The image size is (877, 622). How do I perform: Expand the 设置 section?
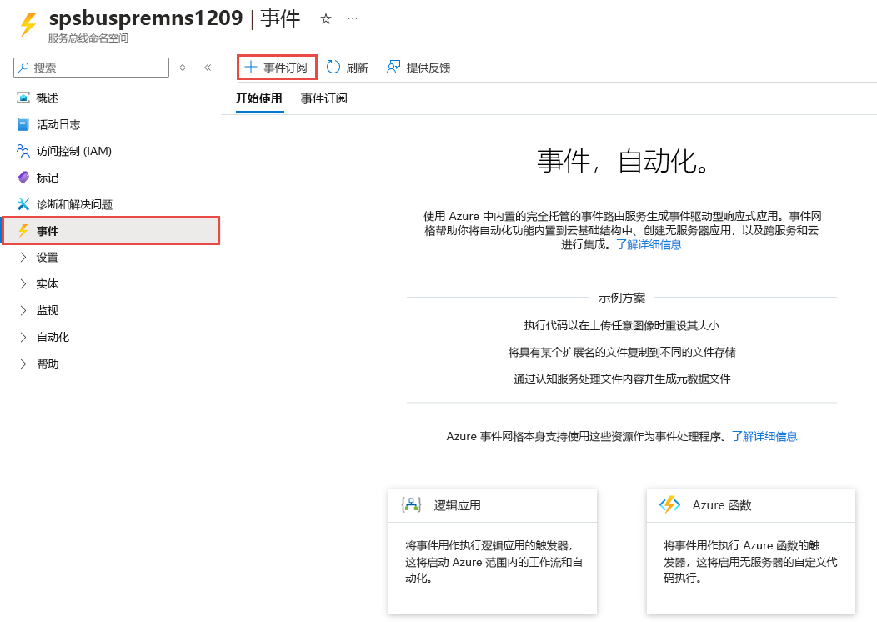click(x=23, y=258)
